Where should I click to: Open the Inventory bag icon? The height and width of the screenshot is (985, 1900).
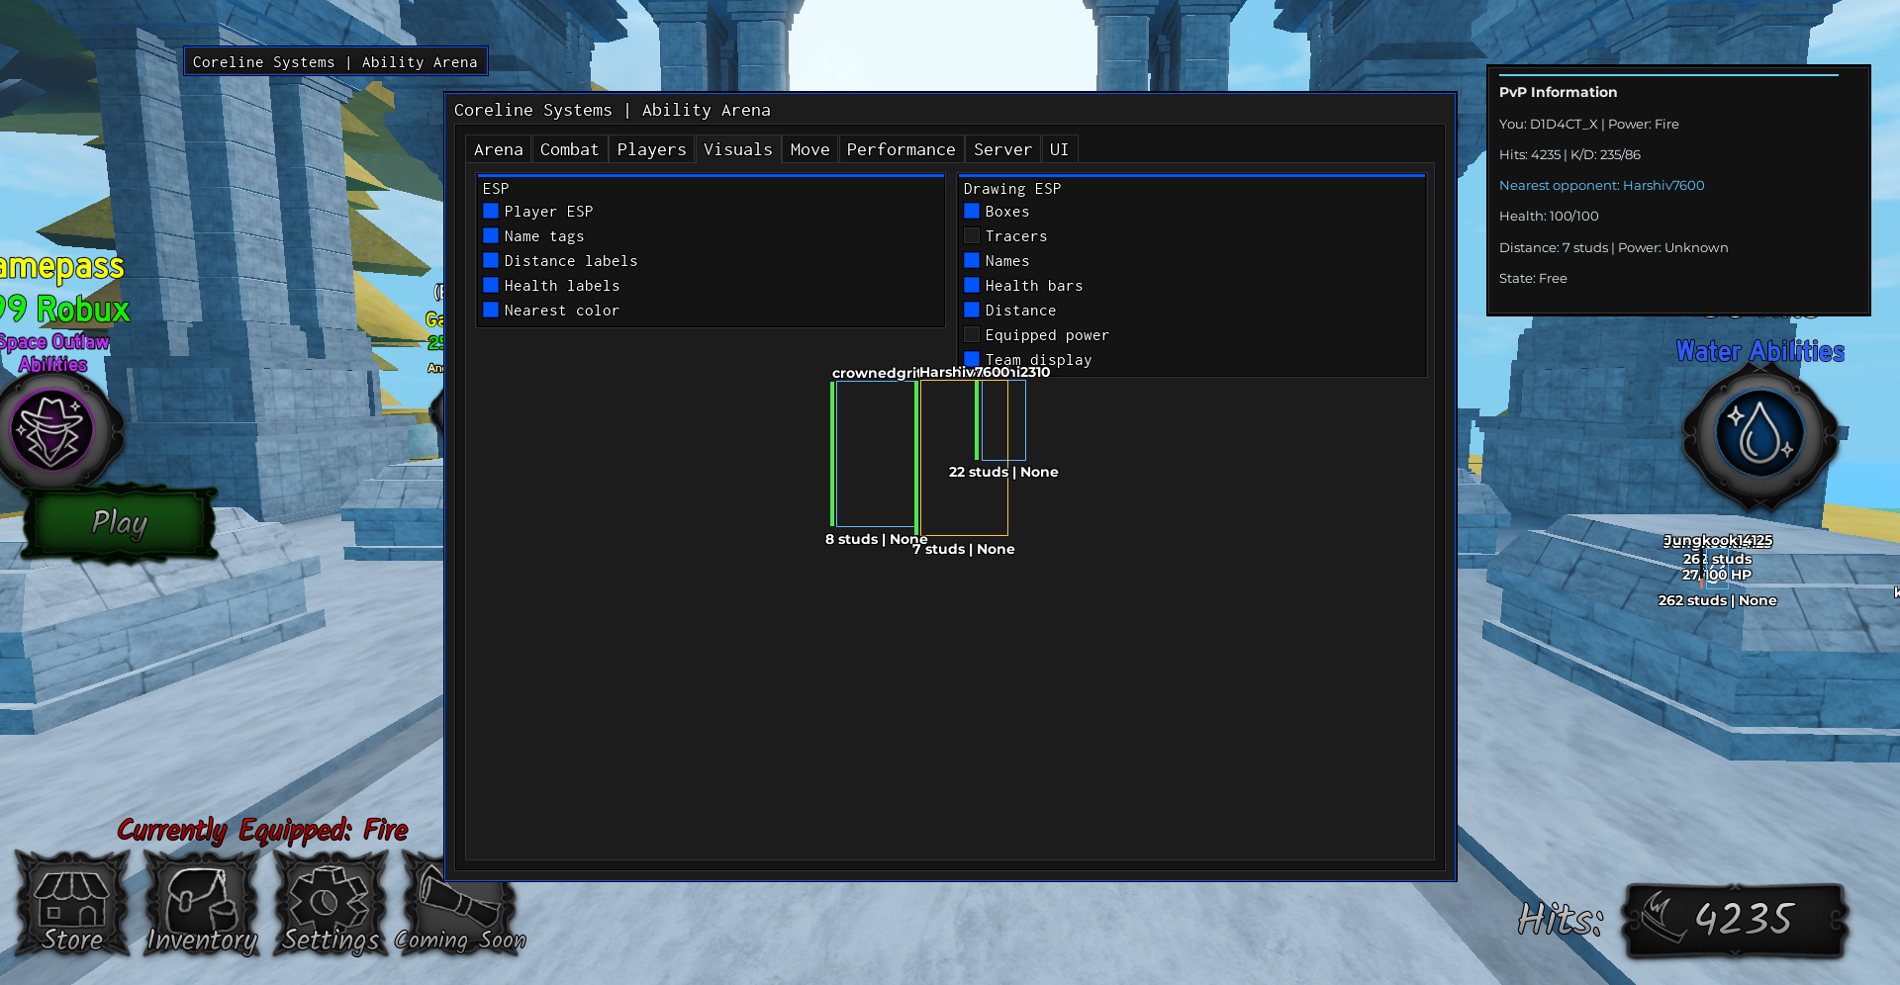pos(202,904)
